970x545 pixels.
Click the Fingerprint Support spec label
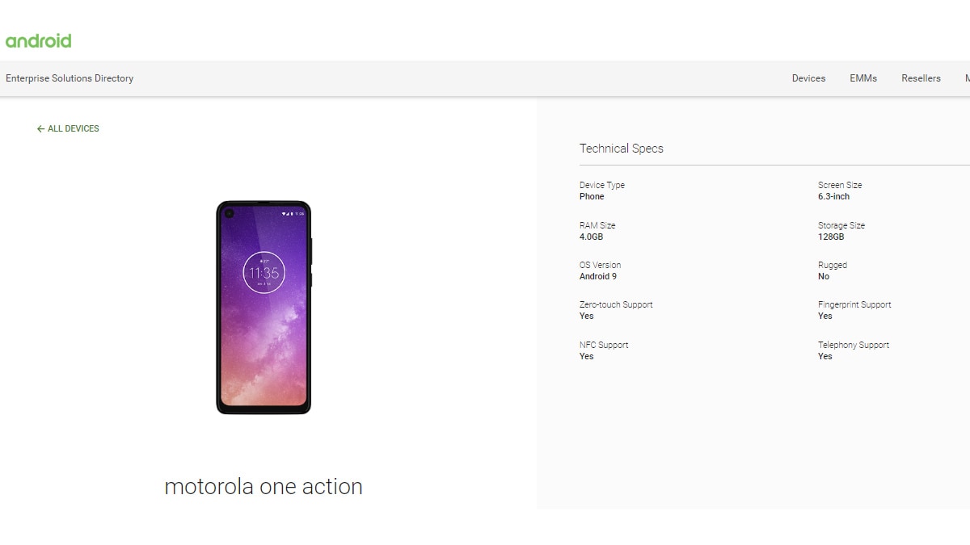pyautogui.click(x=853, y=304)
